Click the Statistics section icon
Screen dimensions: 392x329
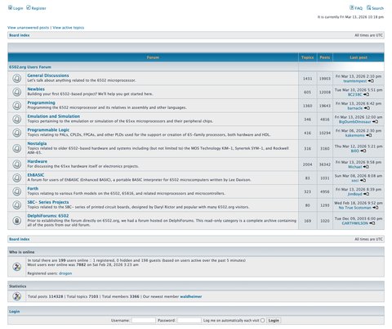pyautogui.click(x=17, y=296)
